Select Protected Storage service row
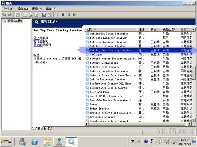 point(139,117)
